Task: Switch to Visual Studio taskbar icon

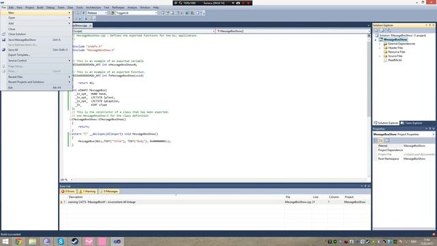Action: click(x=117, y=241)
